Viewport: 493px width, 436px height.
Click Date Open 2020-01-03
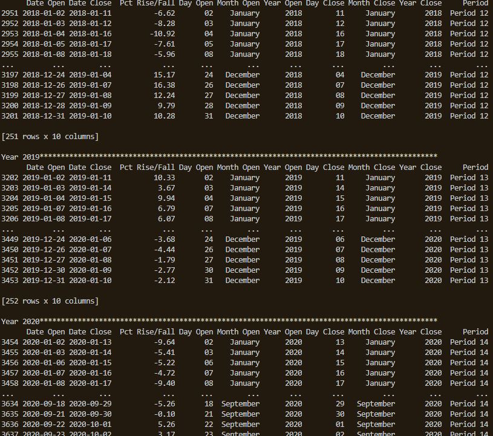(44, 353)
